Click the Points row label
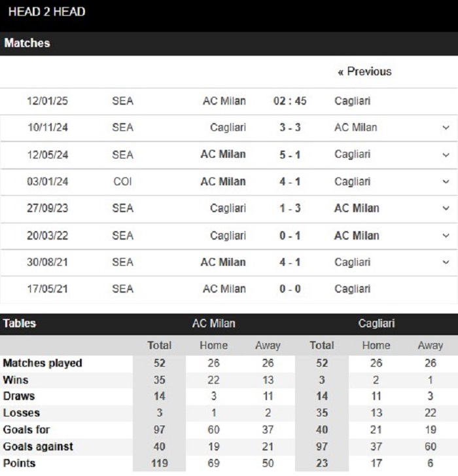458x476 pixels. point(19,464)
